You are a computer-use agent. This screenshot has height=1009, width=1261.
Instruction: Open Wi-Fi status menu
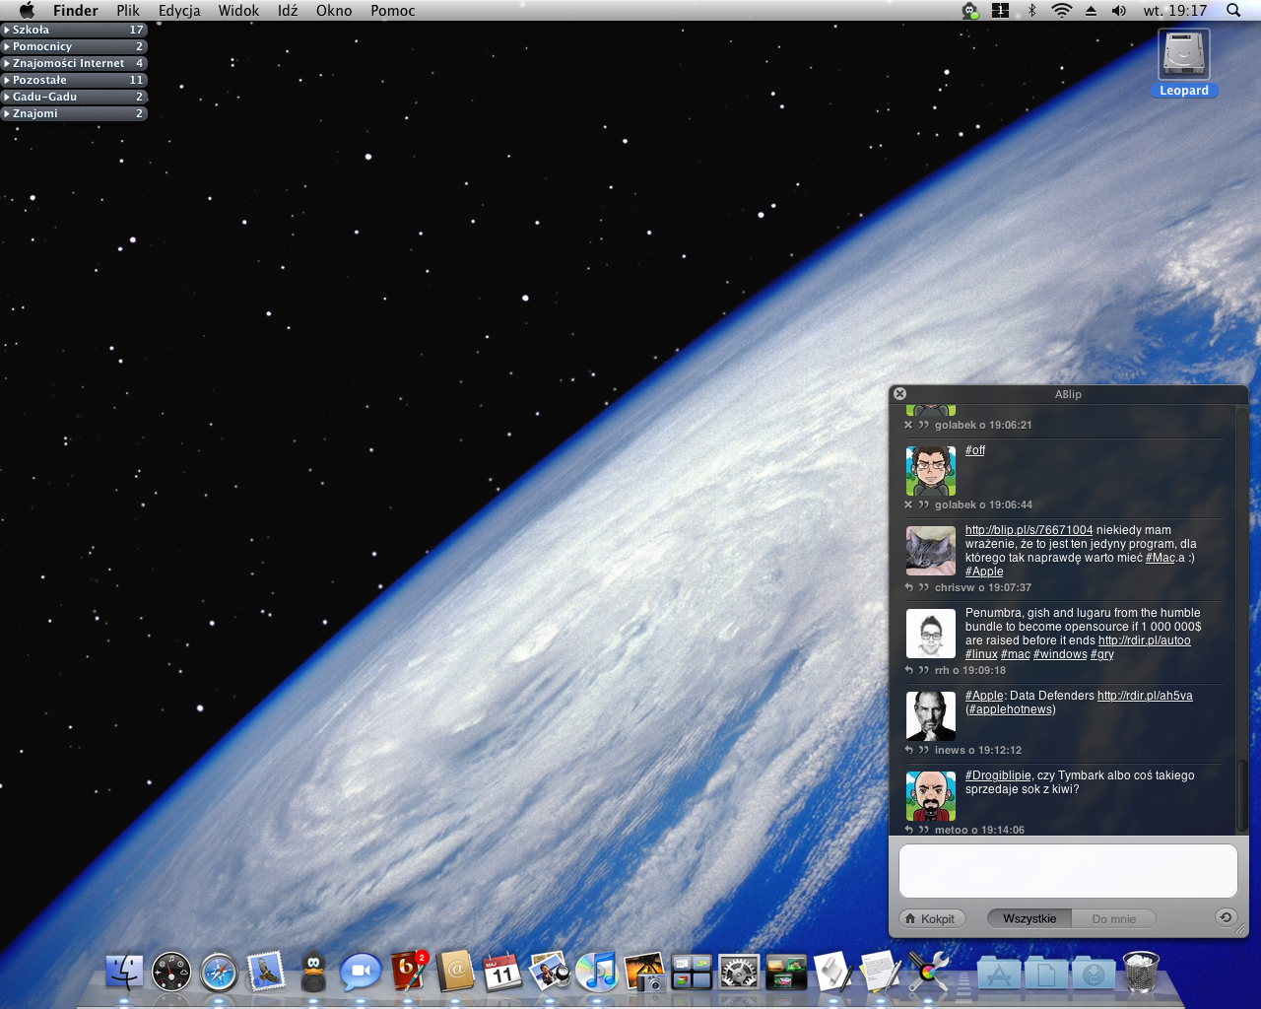point(1061,11)
